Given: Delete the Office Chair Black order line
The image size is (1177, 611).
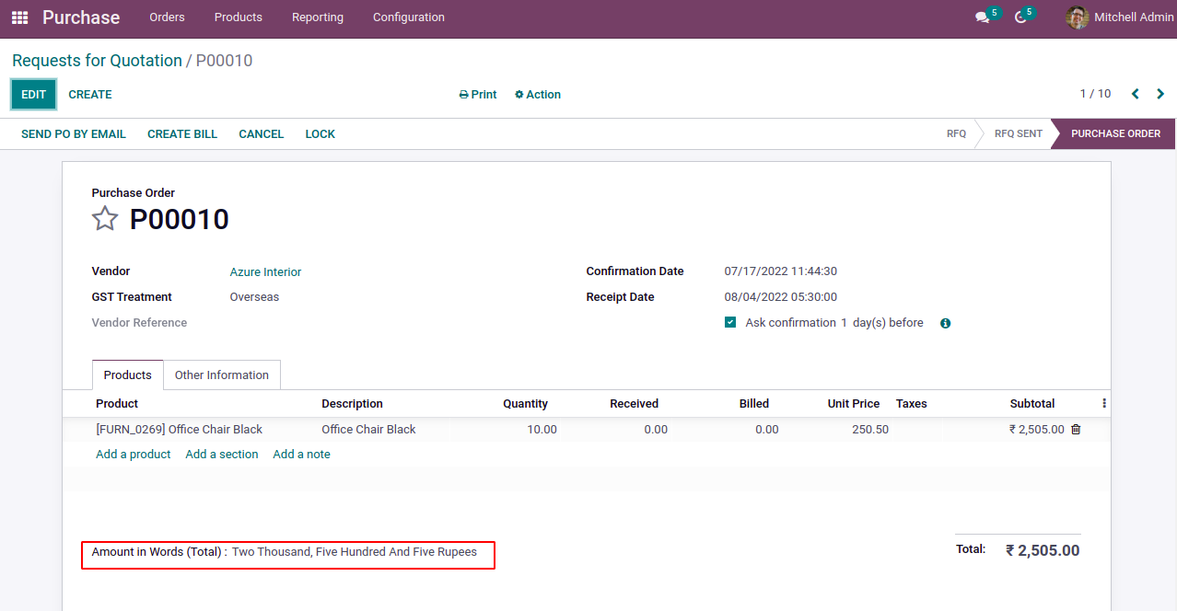Looking at the screenshot, I should click(1076, 430).
